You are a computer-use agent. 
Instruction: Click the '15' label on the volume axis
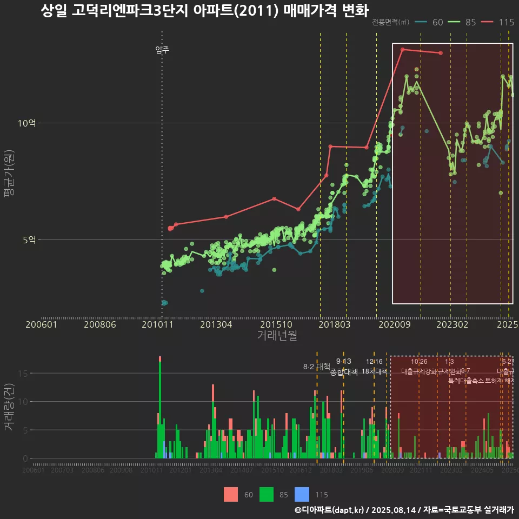click(23, 374)
